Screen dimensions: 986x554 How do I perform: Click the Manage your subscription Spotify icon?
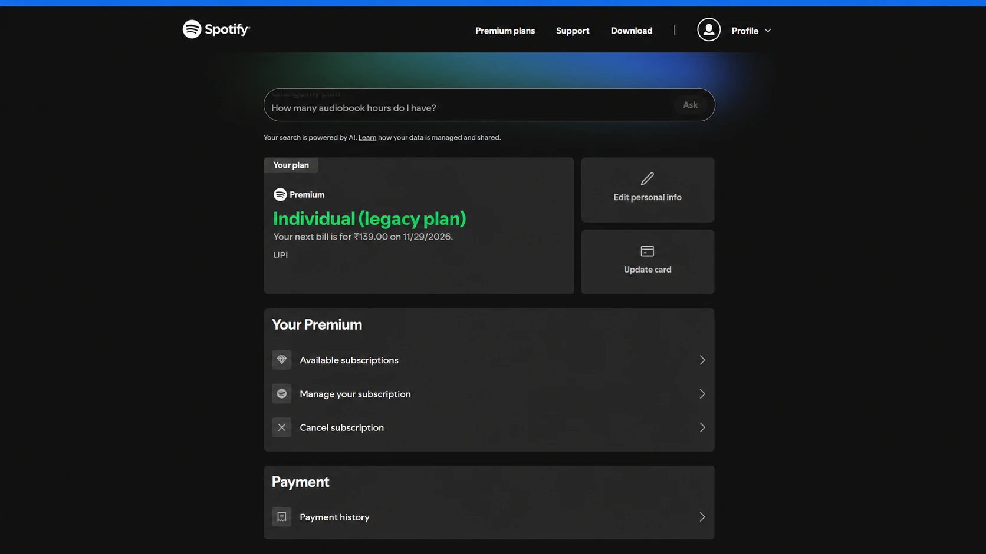(x=282, y=393)
